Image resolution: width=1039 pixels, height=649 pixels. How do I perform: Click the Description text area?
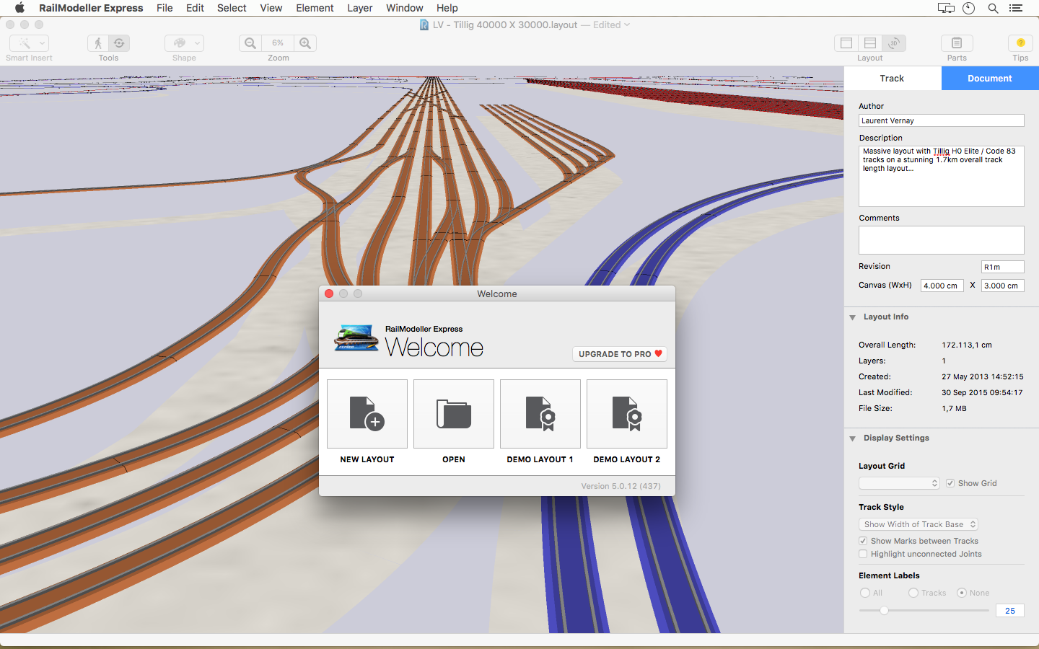pyautogui.click(x=942, y=176)
